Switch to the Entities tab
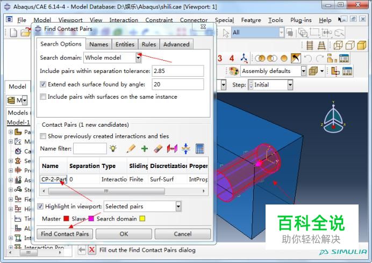Viewport: 372px width, 263px height. tap(125, 45)
